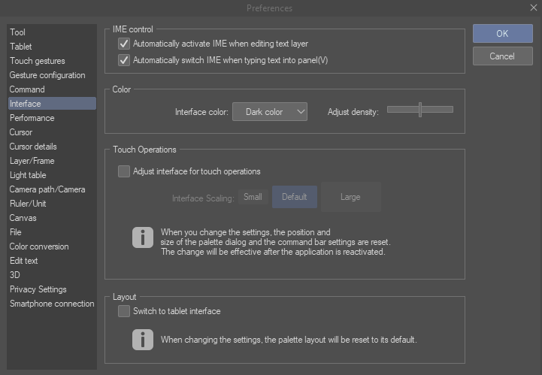Click the 'Interface color:' label
The width and height of the screenshot is (542, 375).
tap(201, 112)
